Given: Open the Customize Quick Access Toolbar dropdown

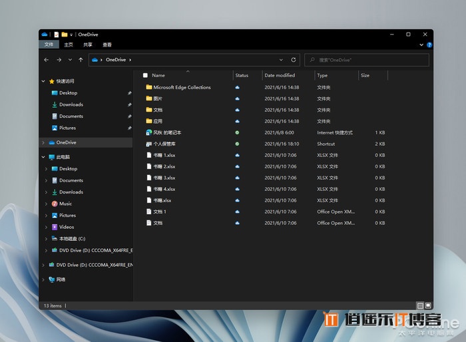Looking at the screenshot, I should pyautogui.click(x=71, y=35).
